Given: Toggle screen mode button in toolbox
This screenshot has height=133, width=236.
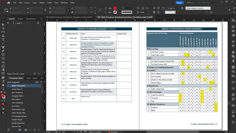Looking at the screenshot, I should coord(3,113).
